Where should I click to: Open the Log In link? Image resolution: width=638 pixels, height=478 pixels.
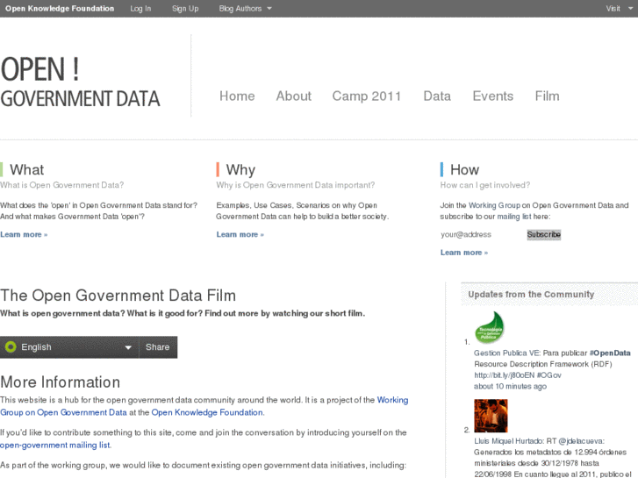click(x=140, y=9)
